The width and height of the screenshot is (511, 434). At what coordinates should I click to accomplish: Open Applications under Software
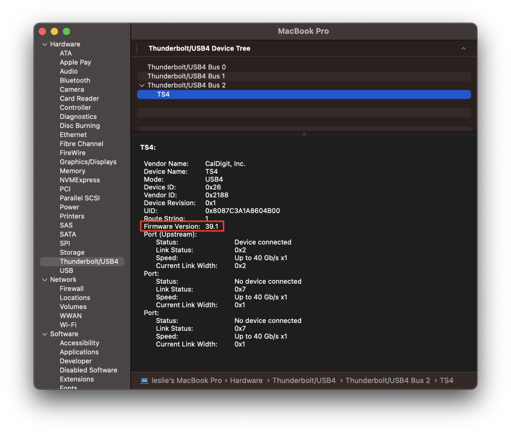click(x=79, y=352)
